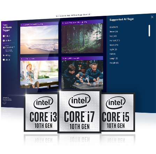Click the Analyze menu label
The image size is (156, 154).
point(8,41)
